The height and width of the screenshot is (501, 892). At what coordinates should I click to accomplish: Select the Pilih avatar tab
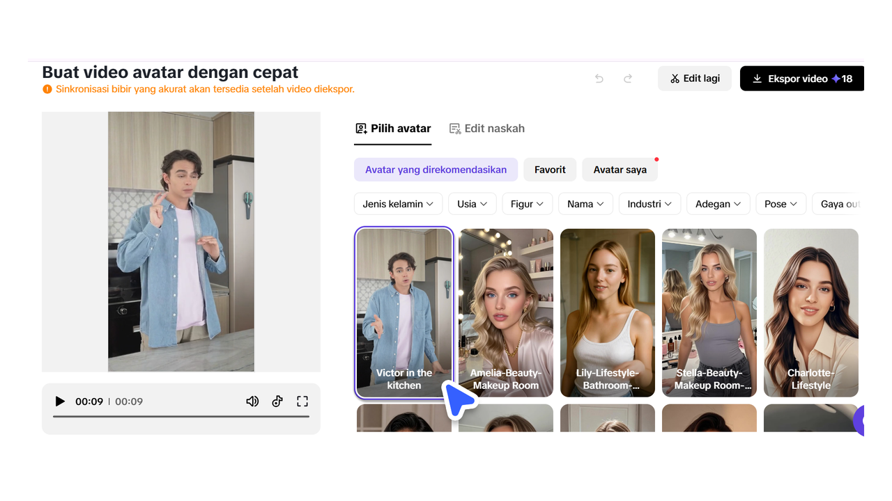point(392,128)
